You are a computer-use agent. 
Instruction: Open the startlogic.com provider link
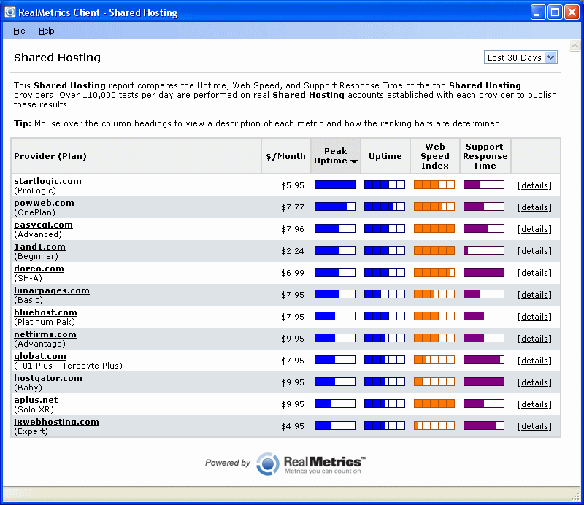(x=47, y=181)
